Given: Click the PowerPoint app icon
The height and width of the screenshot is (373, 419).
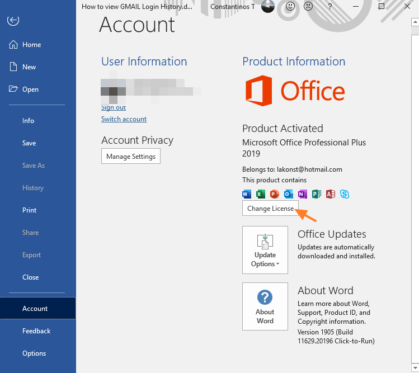Looking at the screenshot, I should click(x=275, y=194).
